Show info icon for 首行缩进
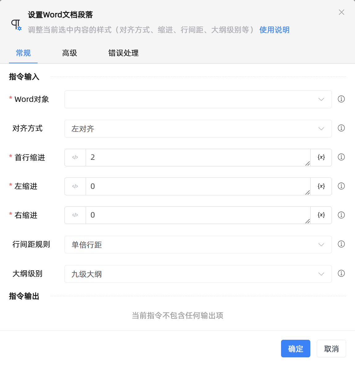 tap(341, 157)
